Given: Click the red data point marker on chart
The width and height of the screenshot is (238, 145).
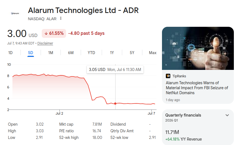Looking at the screenshot, I should pyautogui.click(x=115, y=104).
